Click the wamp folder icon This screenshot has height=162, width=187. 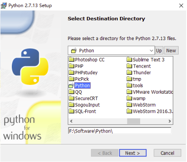[x=129, y=98]
